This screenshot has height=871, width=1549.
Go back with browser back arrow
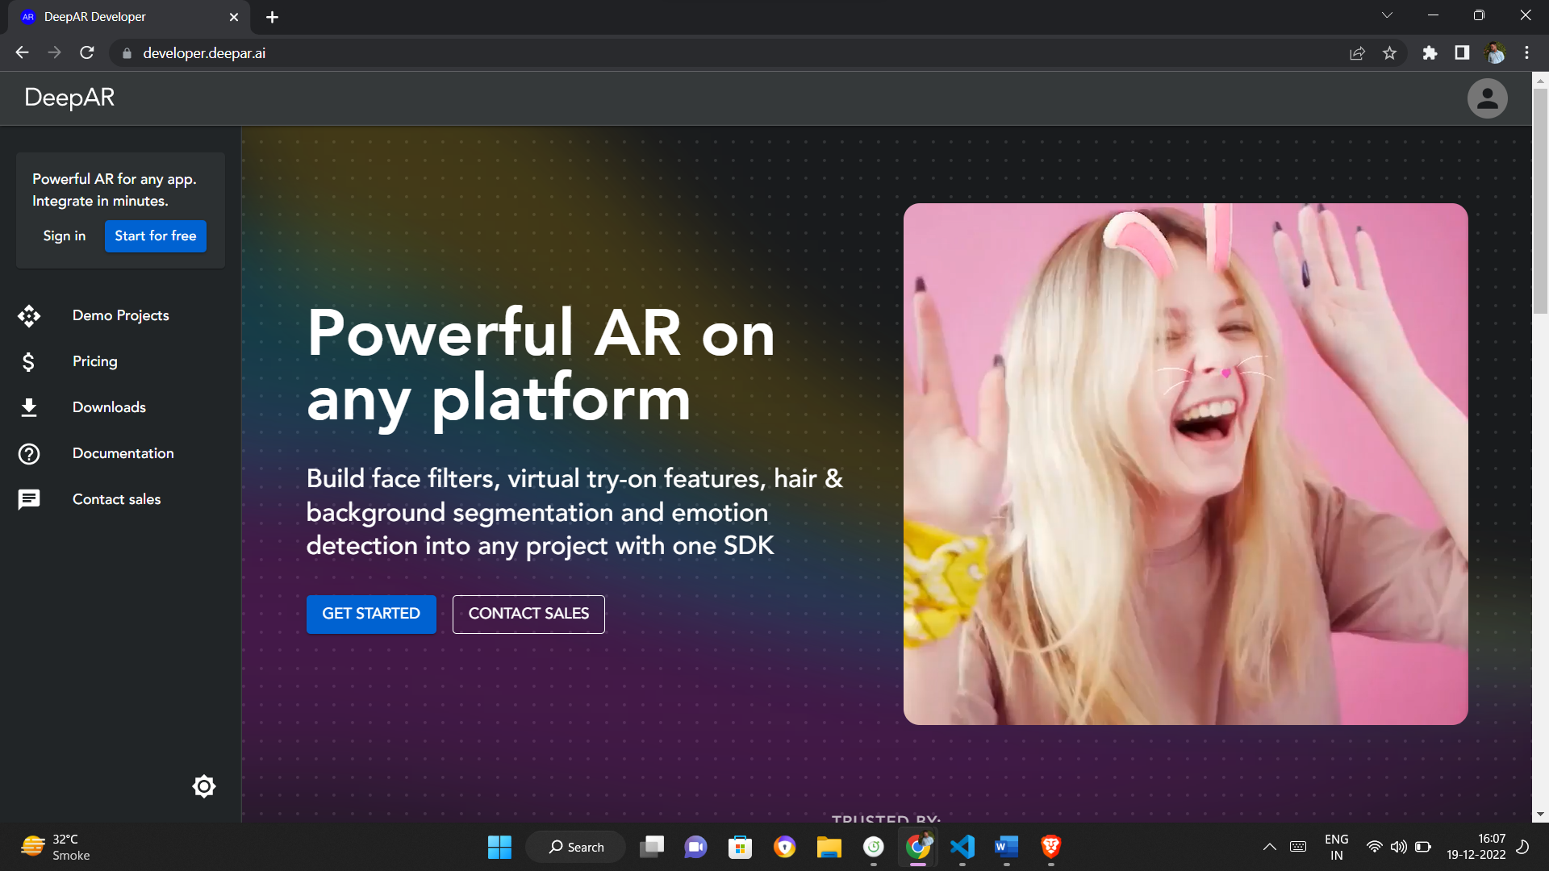[x=22, y=52]
